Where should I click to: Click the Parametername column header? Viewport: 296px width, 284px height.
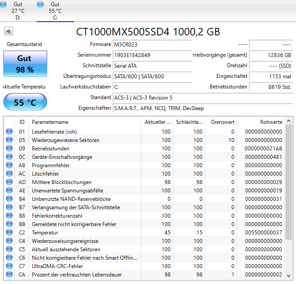click(x=85, y=122)
